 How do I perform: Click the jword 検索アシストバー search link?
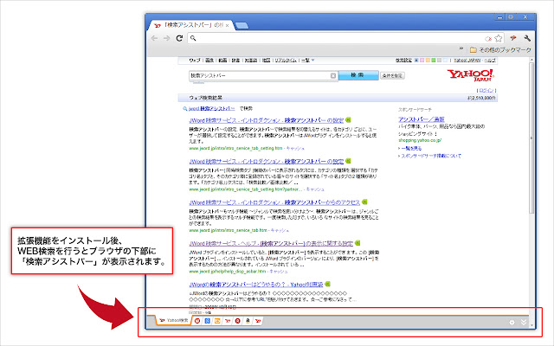pos(211,109)
